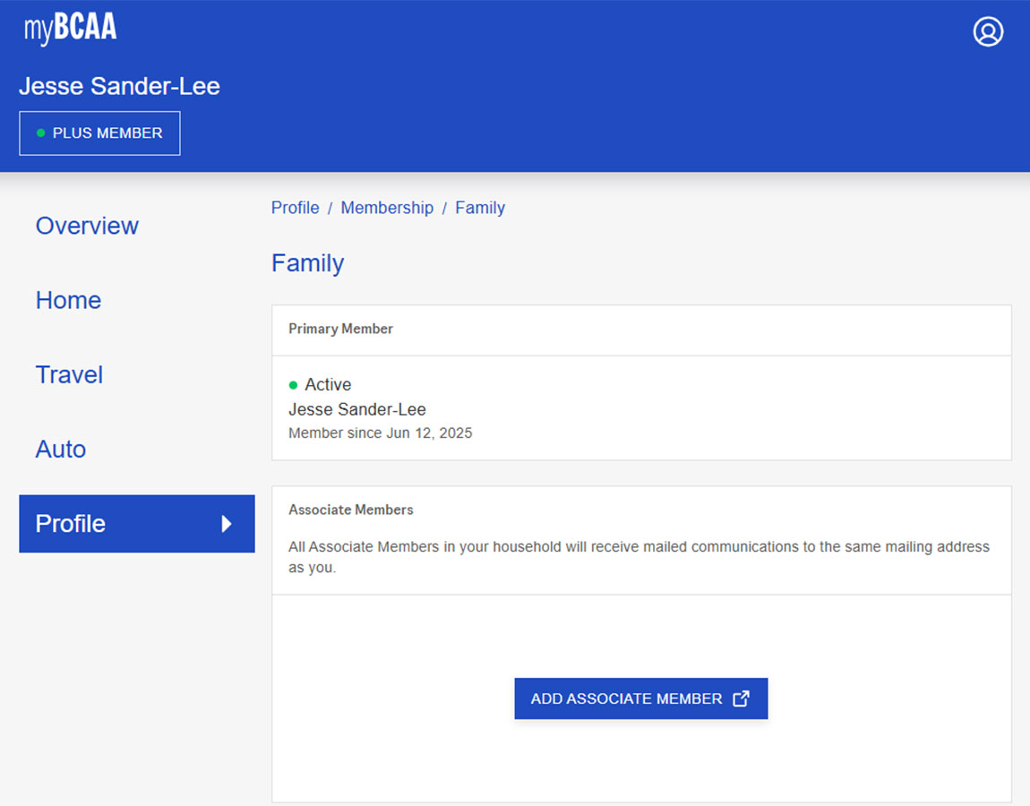Open the Auto sidebar item

point(61,449)
